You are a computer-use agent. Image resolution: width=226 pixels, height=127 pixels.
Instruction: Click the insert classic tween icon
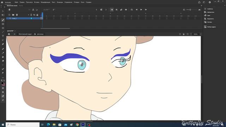(x=121, y=10)
